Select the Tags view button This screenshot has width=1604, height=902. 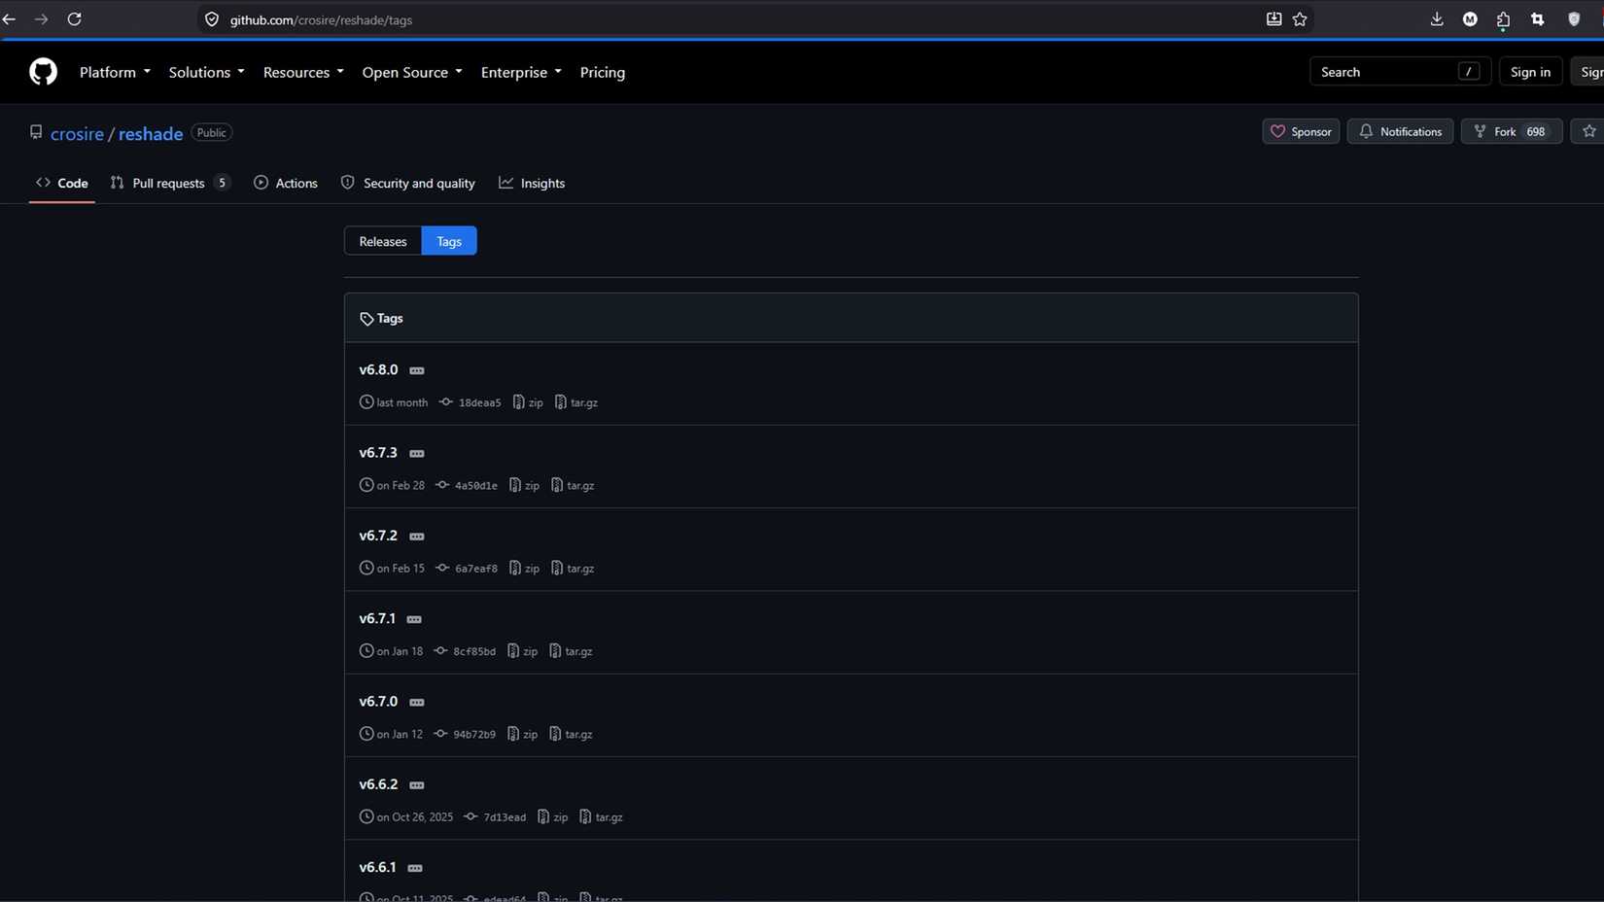[449, 241]
